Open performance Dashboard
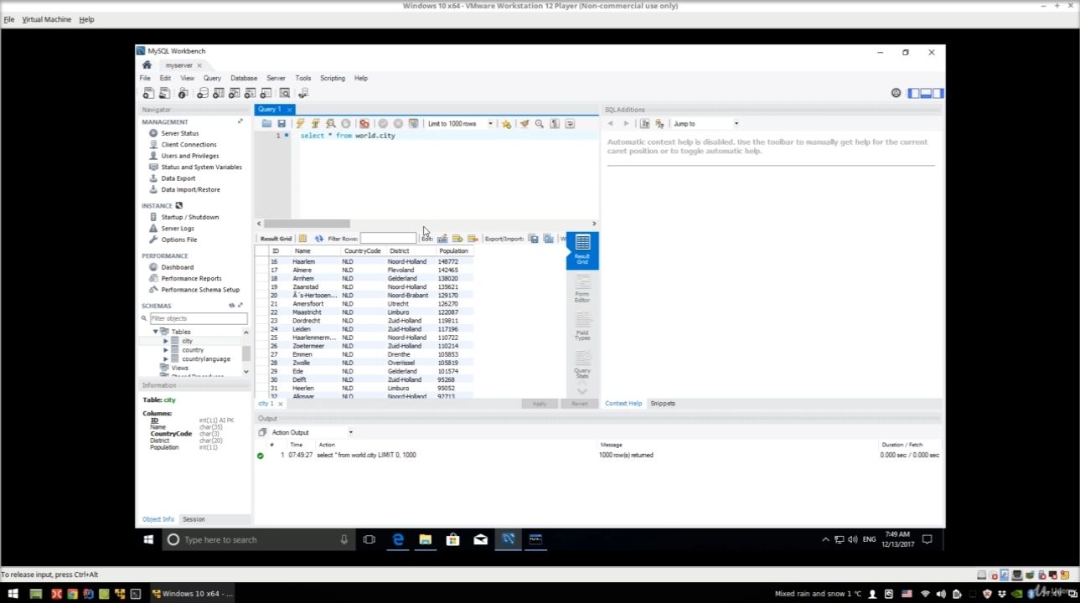Viewport: 1080px width, 603px height. (177, 267)
